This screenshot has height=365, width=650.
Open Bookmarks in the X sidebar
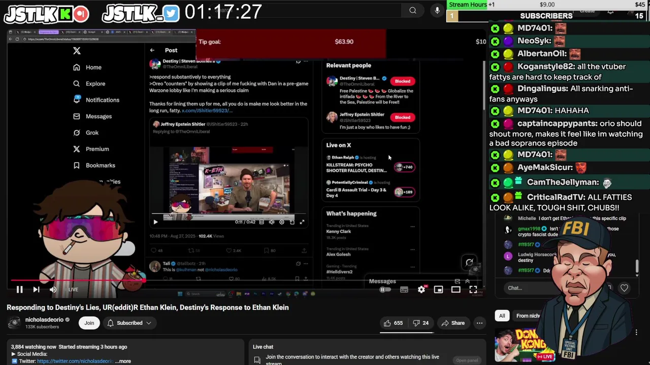(x=94, y=165)
